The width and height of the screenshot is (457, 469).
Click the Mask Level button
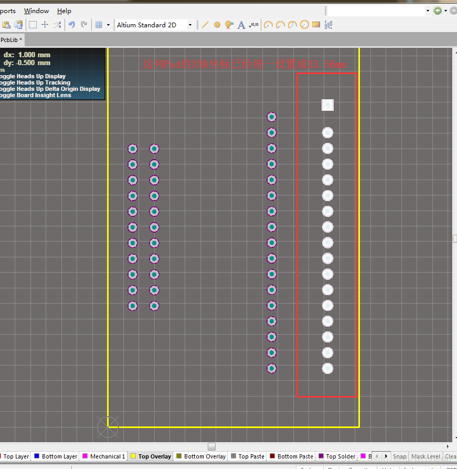pos(426,456)
